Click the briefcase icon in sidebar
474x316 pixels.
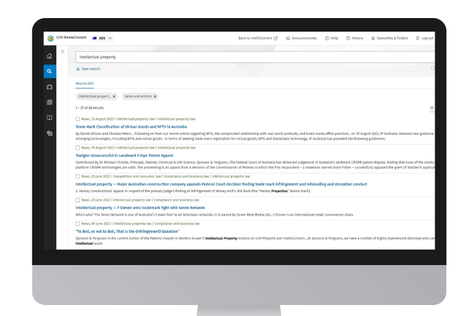pyautogui.click(x=50, y=87)
